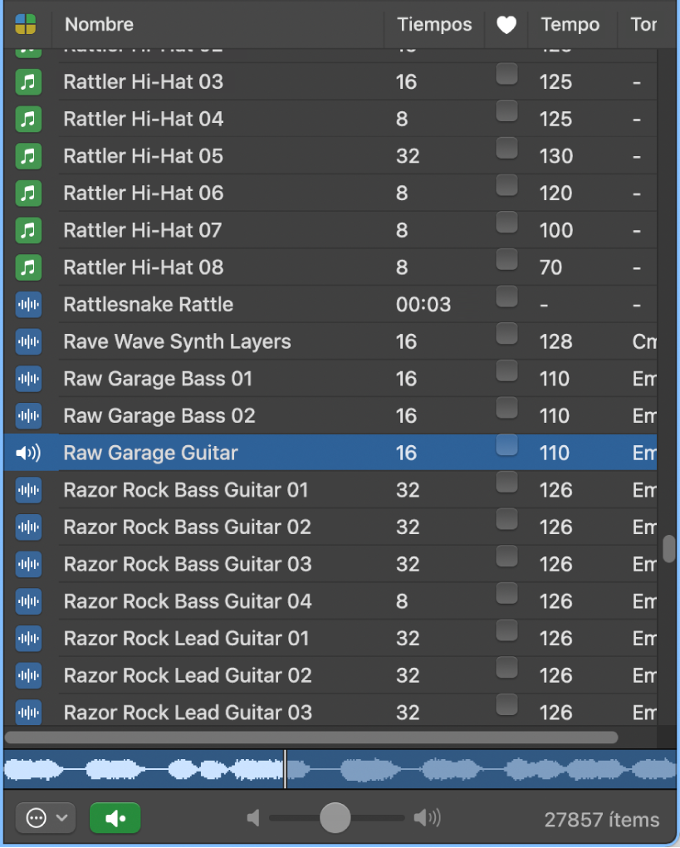Click the blue waveform icon beside Rave Wave Synth Layers
The height and width of the screenshot is (848, 680).
click(28, 341)
